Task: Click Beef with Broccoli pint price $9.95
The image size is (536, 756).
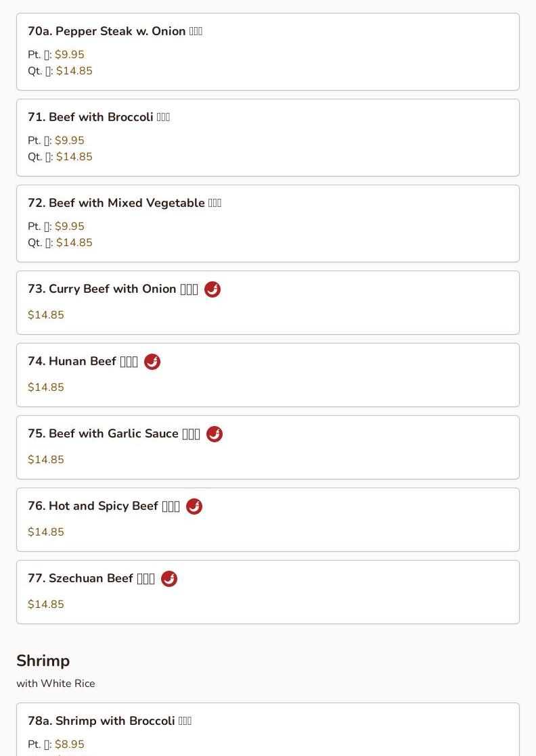Action: coord(70,140)
